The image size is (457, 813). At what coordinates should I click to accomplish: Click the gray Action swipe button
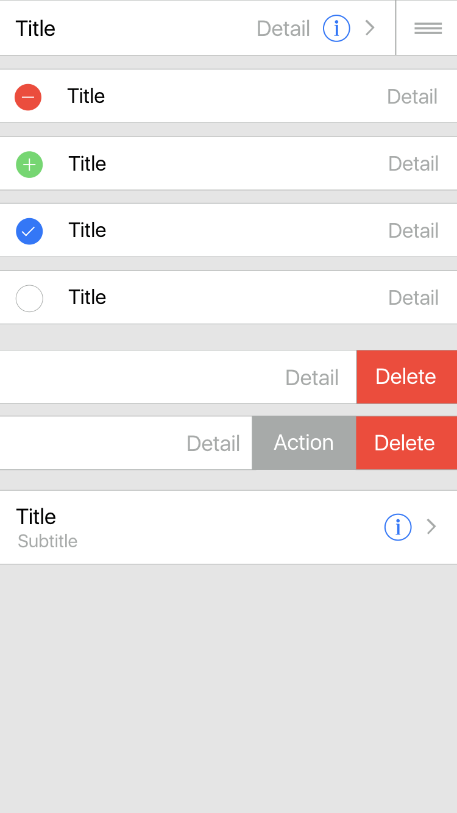(304, 443)
